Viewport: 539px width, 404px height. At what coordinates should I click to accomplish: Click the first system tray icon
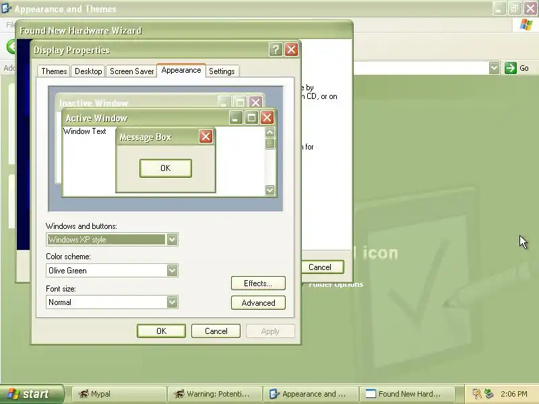coord(476,394)
